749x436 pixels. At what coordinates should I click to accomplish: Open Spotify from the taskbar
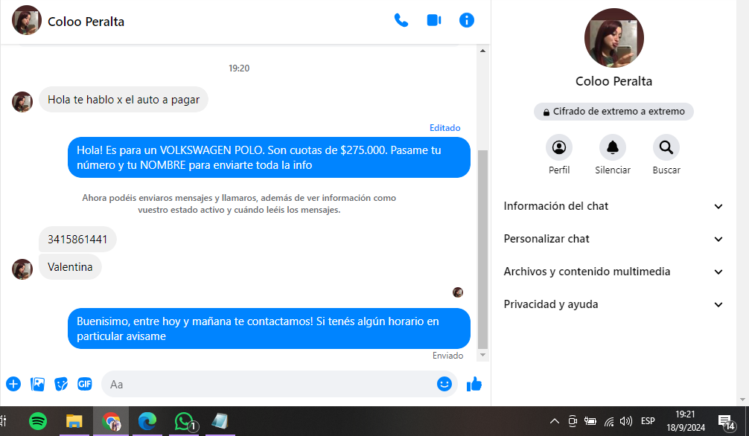pyautogui.click(x=39, y=421)
